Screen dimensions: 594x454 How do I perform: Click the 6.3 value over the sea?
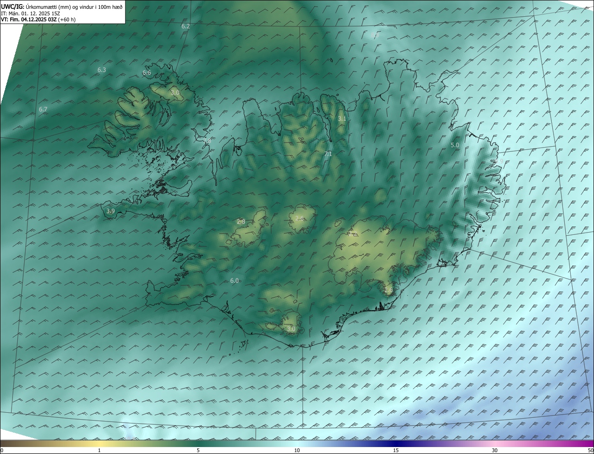click(102, 70)
